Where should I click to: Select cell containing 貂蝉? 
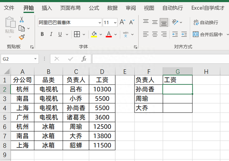76,145
